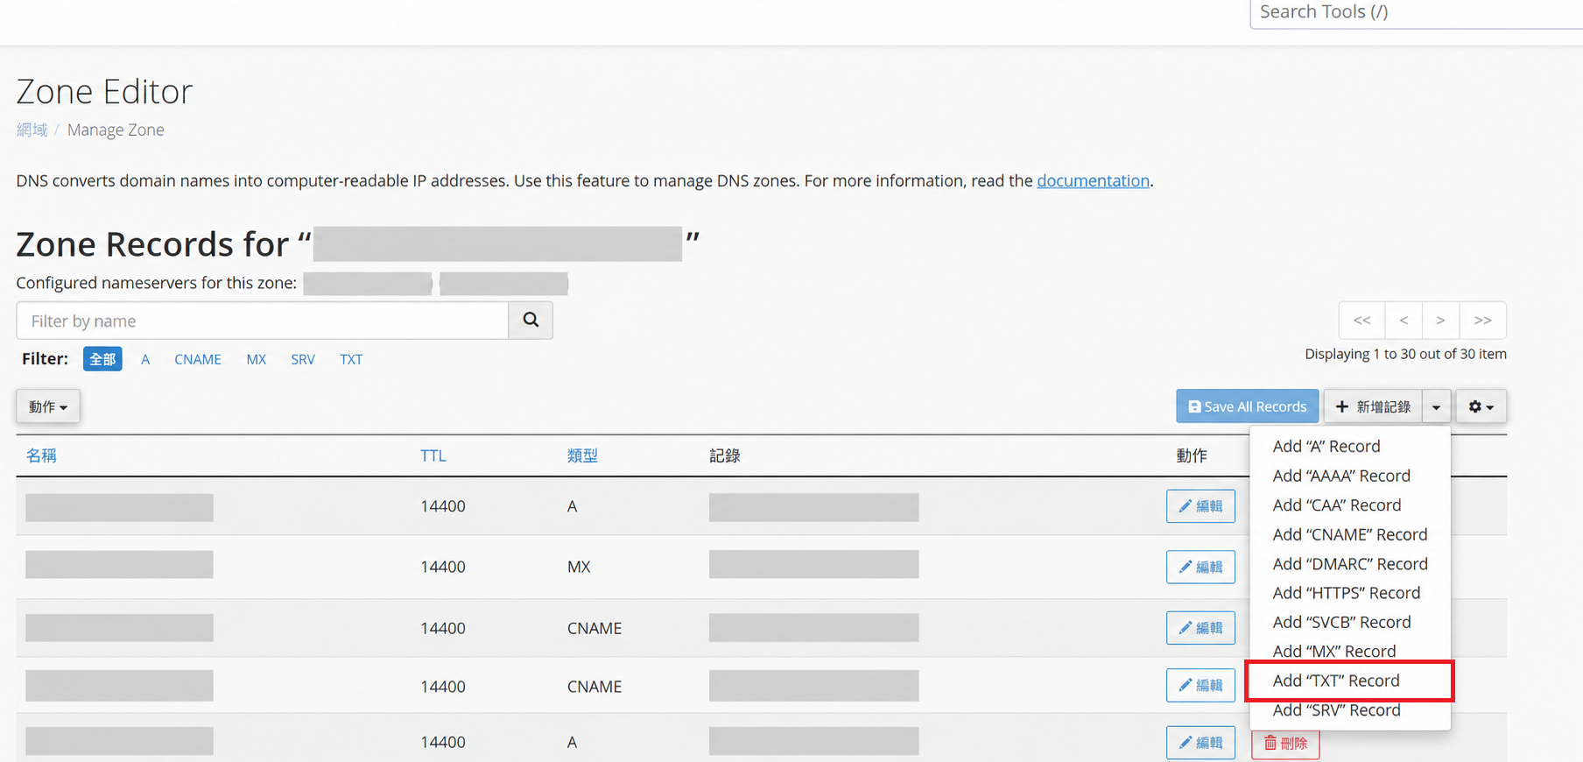Select Add "SRV" Record
The width and height of the screenshot is (1583, 762).
(1336, 710)
